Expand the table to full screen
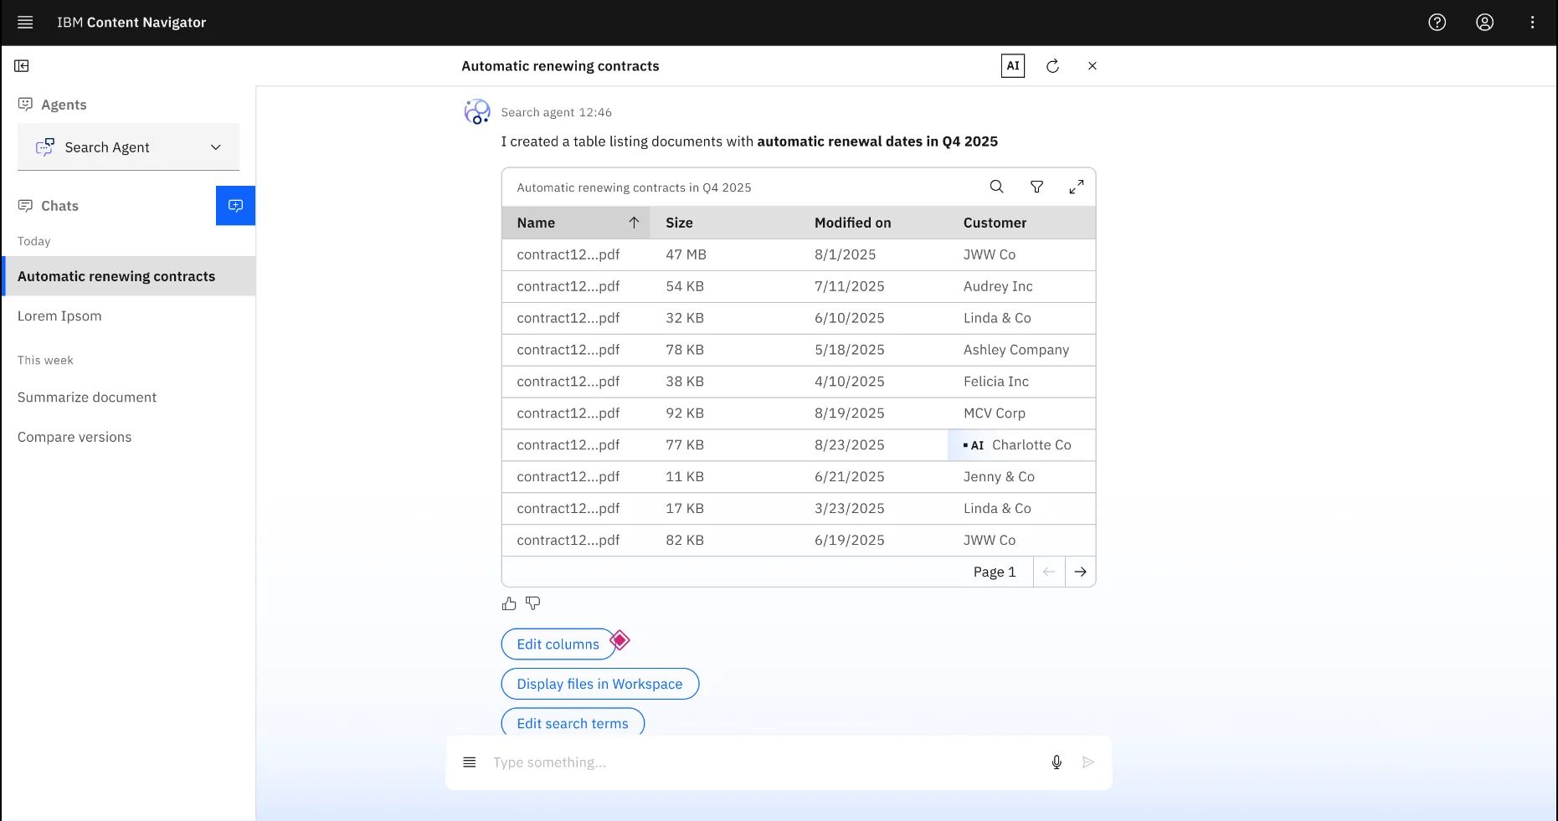This screenshot has height=821, width=1558. click(1077, 187)
